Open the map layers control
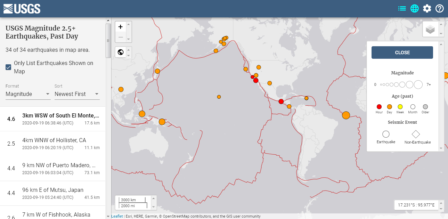The image size is (448, 219). [430, 29]
